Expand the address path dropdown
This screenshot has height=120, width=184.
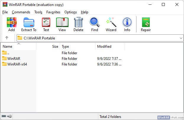tap(181, 38)
